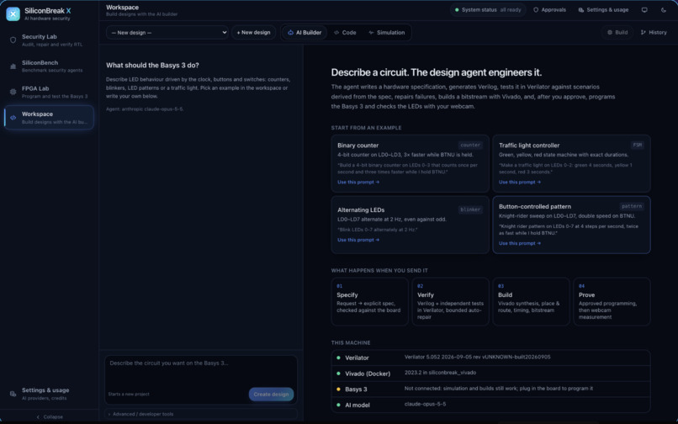
Task: Click the Vivado (Docker) green status dot
Action: (x=338, y=374)
